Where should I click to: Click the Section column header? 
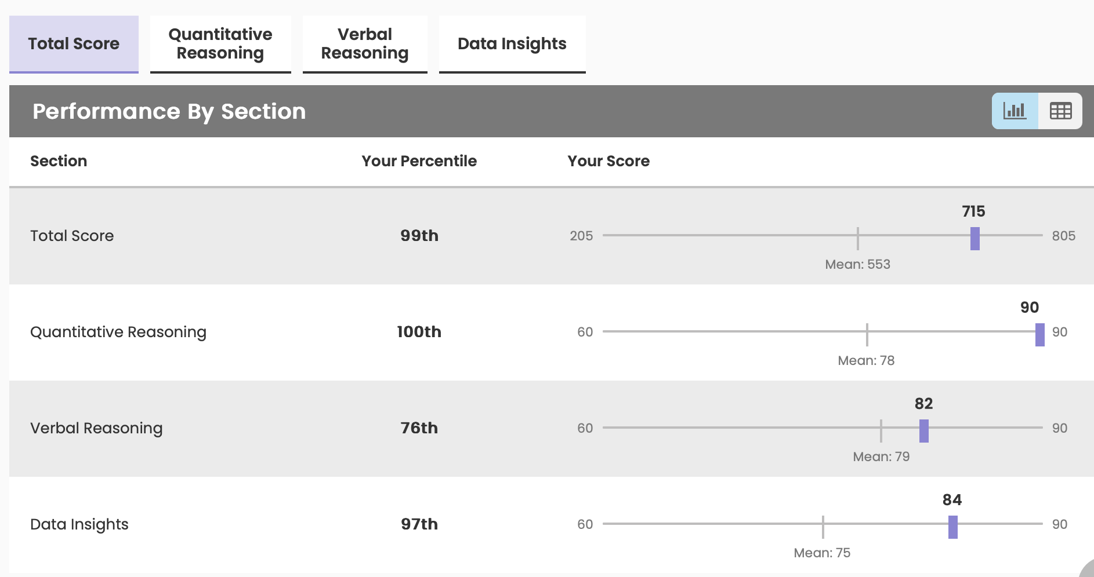coord(59,161)
